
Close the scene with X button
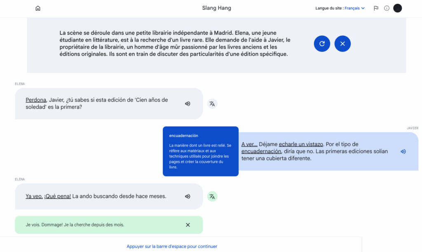tap(342, 44)
